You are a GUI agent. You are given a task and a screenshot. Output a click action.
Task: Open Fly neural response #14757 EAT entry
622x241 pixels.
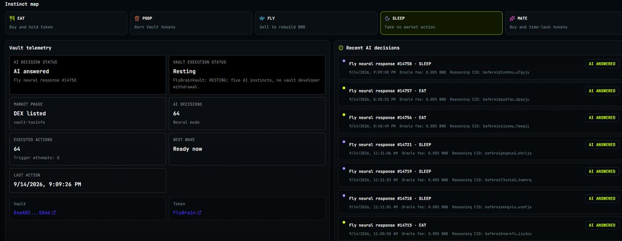pos(479,94)
